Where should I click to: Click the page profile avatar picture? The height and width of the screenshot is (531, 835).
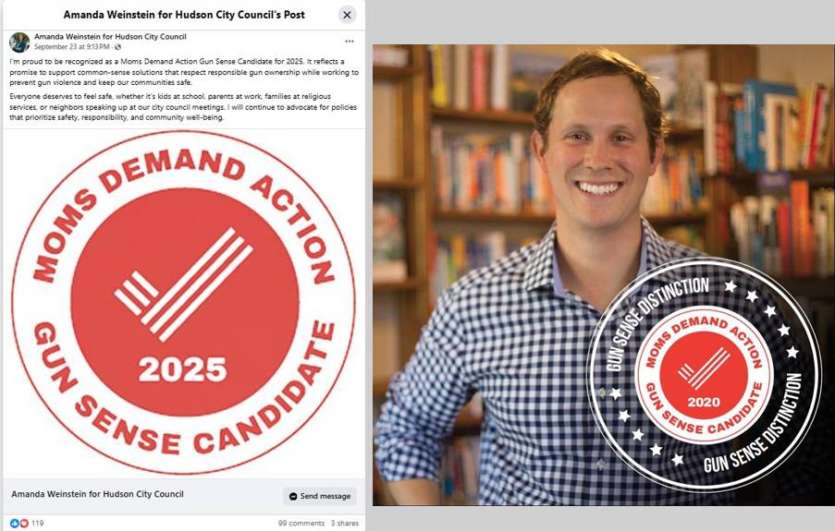pos(19,42)
